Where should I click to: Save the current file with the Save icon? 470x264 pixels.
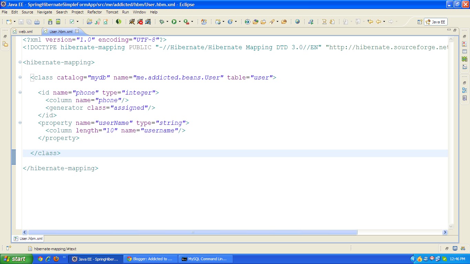point(21,21)
